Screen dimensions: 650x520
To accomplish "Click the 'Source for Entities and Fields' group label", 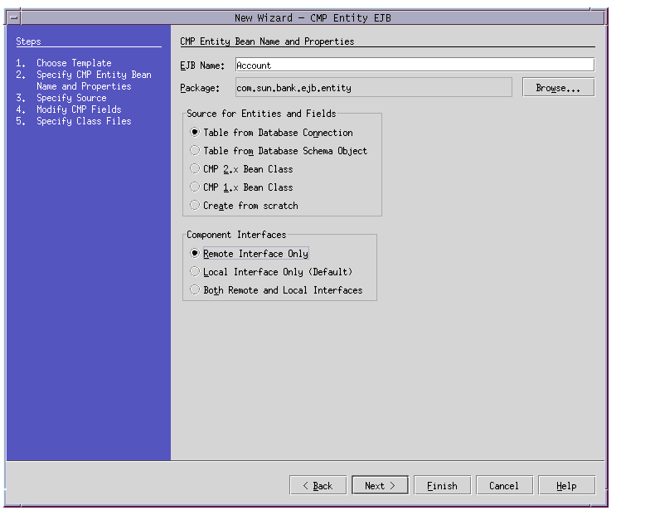I will [261, 113].
